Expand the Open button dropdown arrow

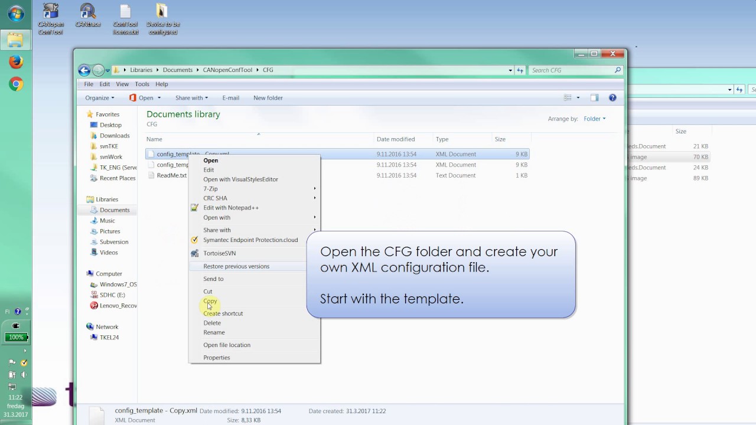pos(160,98)
